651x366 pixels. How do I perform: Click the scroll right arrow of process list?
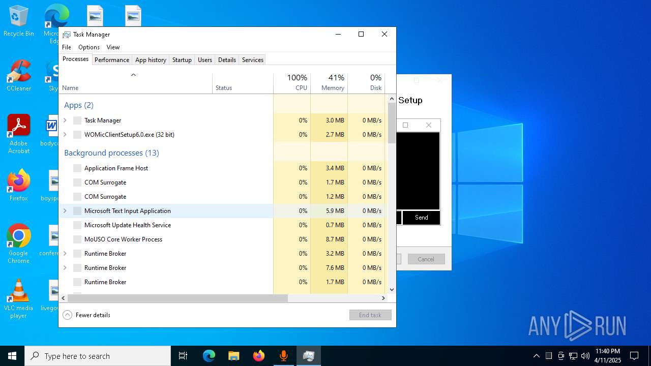tap(384, 298)
